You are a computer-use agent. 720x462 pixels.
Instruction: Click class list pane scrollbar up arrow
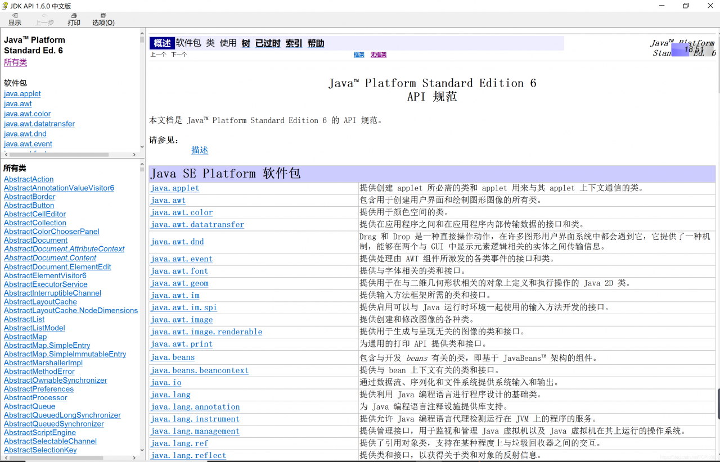click(142, 164)
